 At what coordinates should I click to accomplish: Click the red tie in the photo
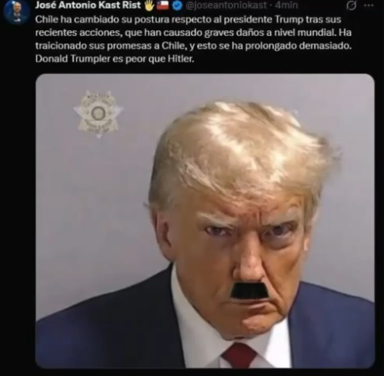[239, 355]
